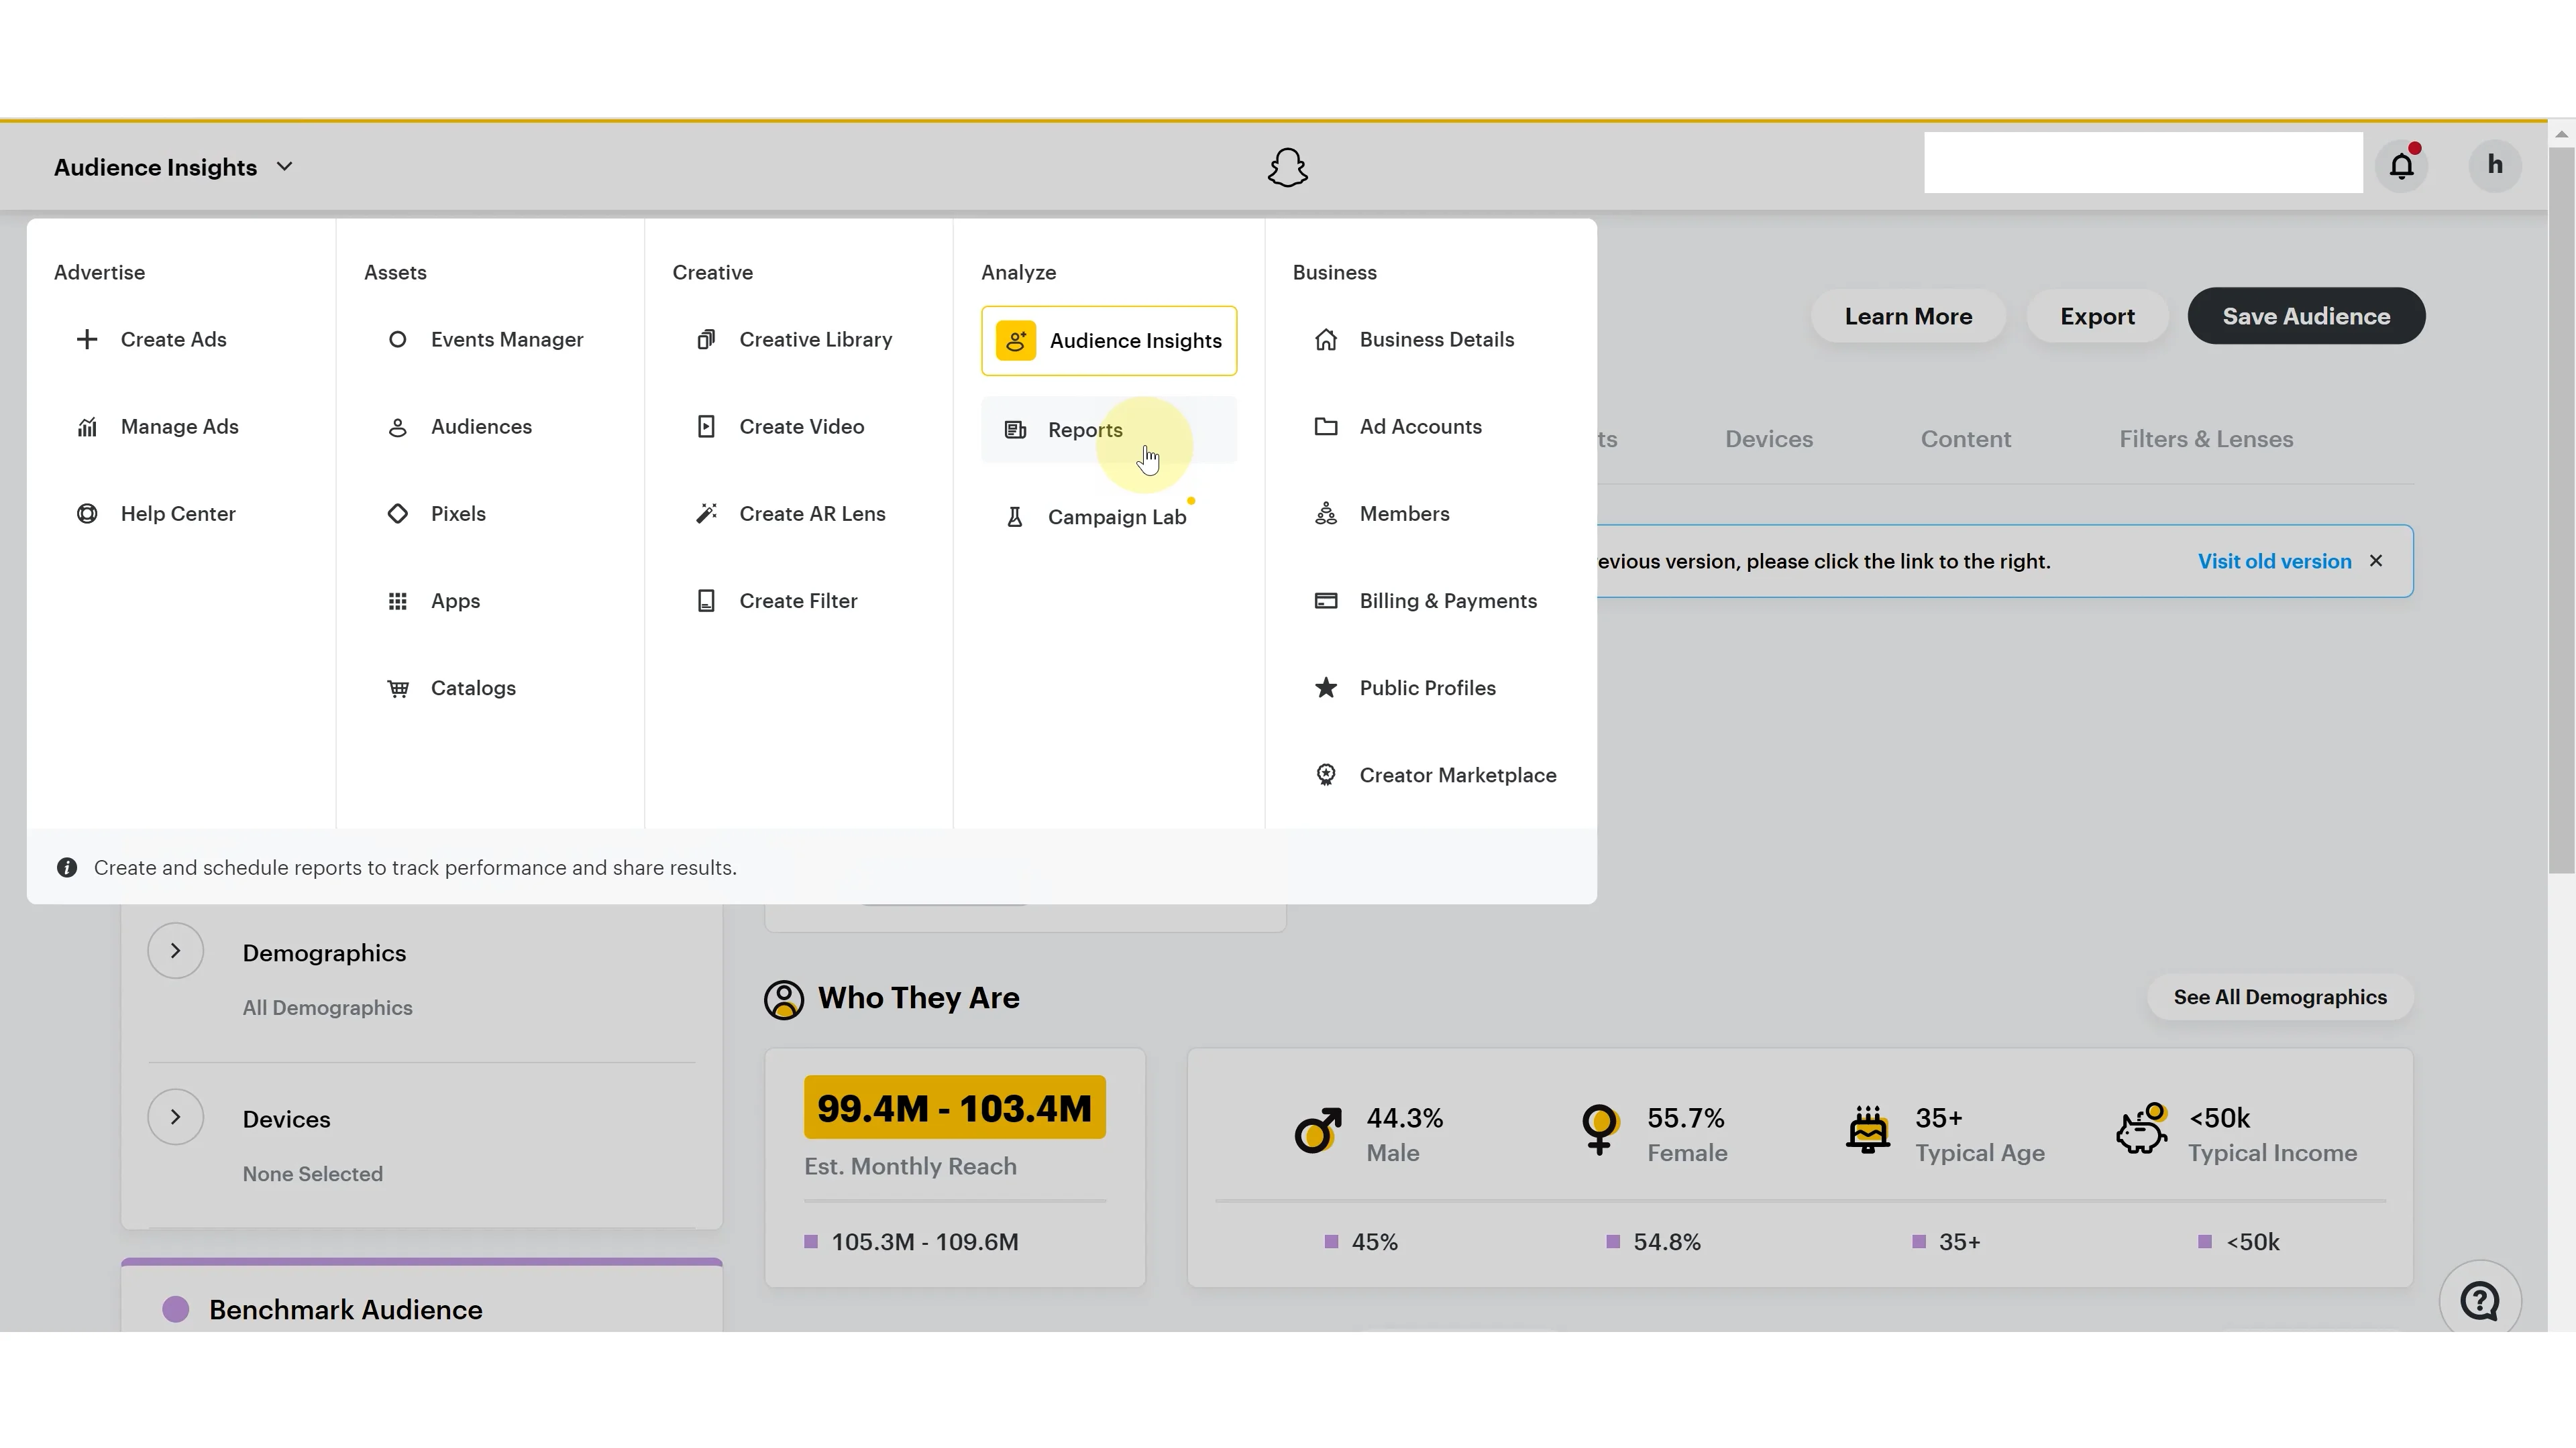The image size is (2576, 1448).
Task: Select the Pixels diamond icon
Action: [397, 514]
